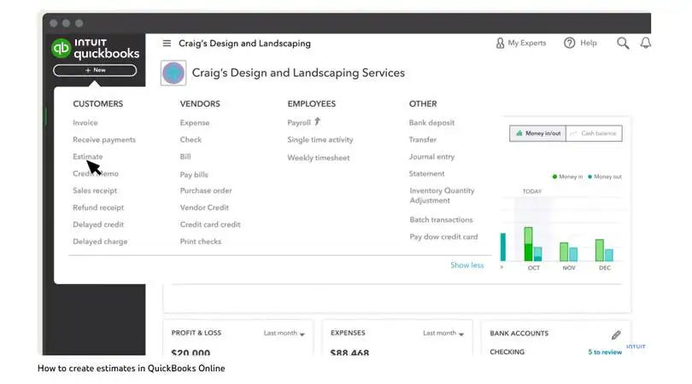Click Craig's Design and Landscaping header text

pyautogui.click(x=244, y=44)
